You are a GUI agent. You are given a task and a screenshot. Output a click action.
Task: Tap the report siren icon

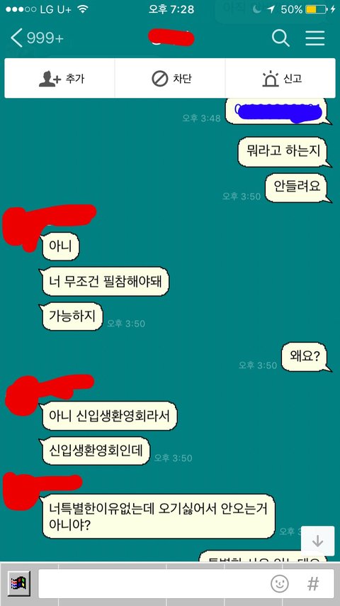(x=270, y=79)
